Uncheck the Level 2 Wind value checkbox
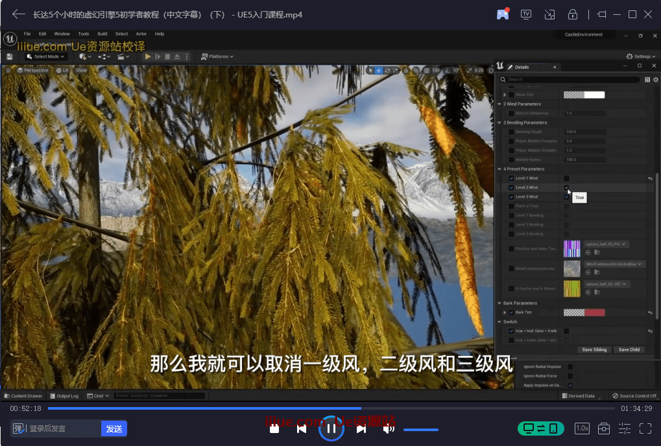 [566, 187]
